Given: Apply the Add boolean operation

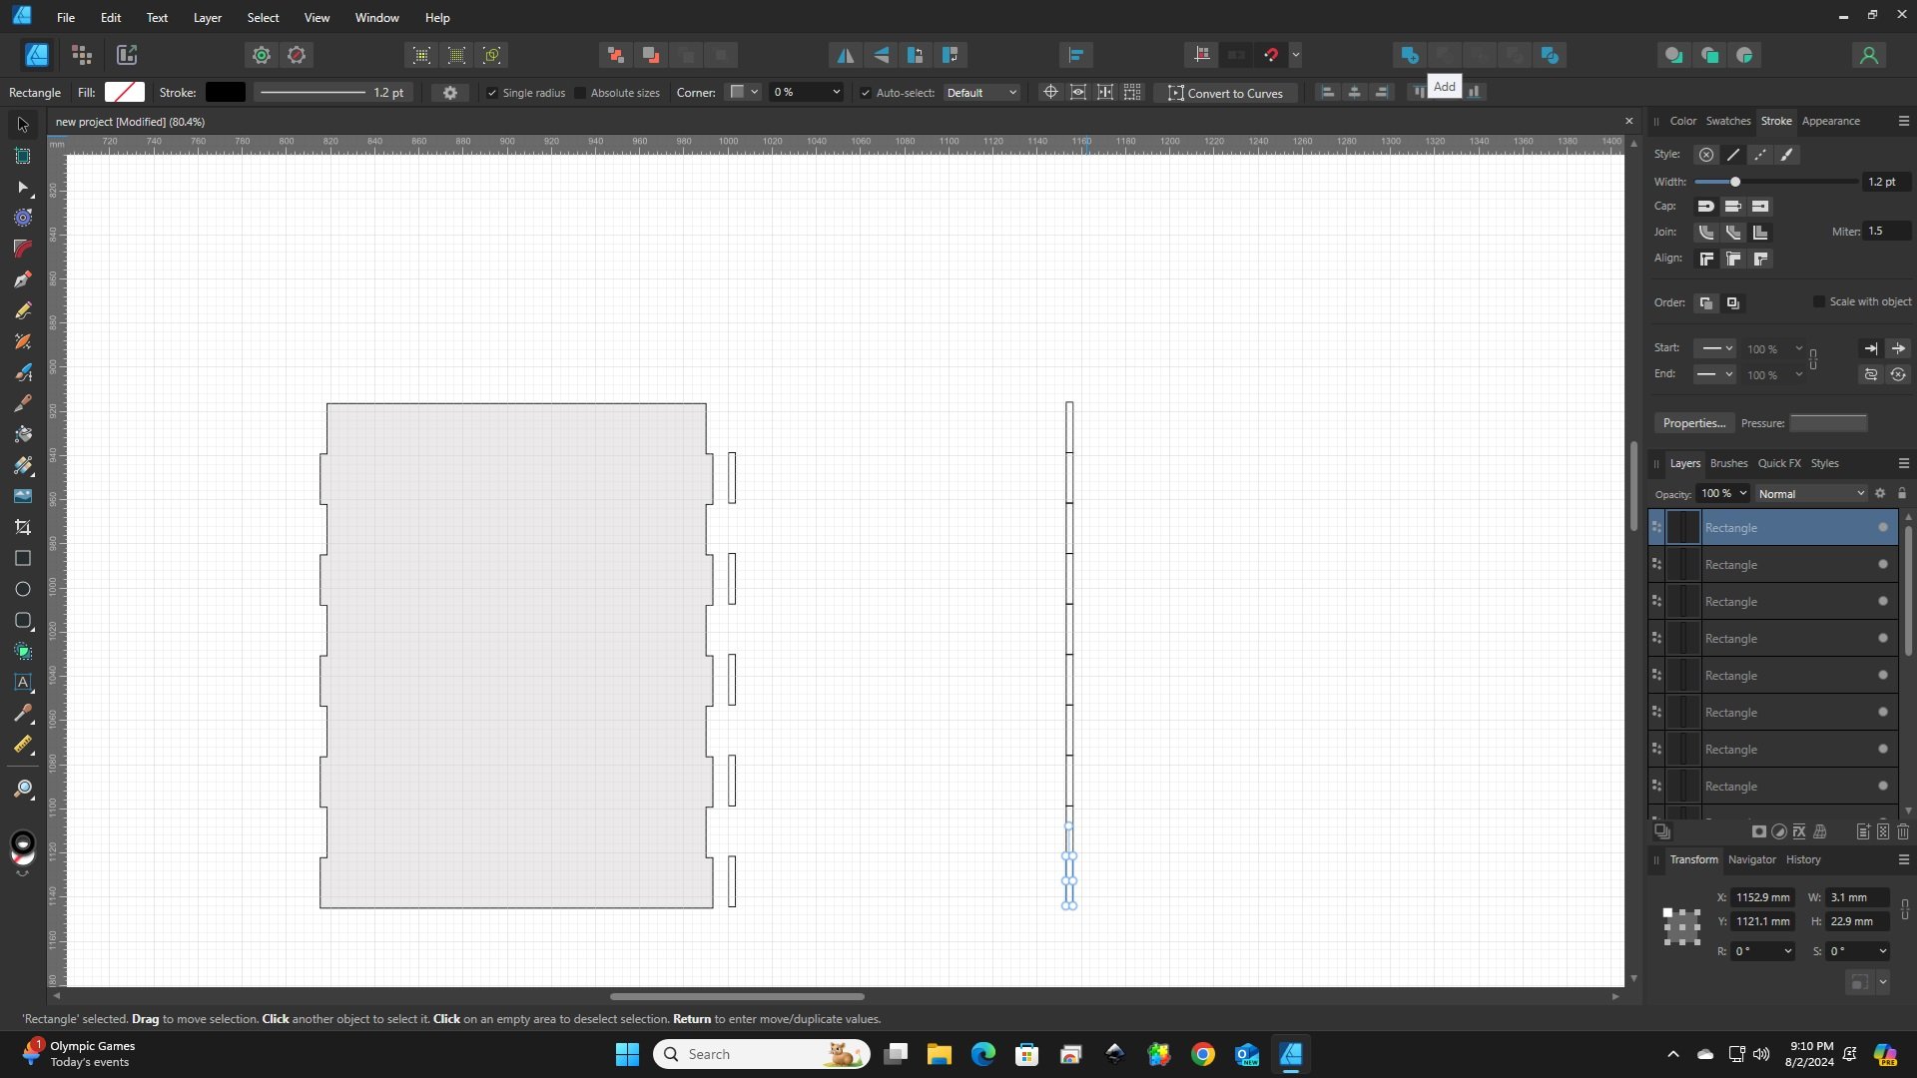Looking at the screenshot, I should point(1410,55).
